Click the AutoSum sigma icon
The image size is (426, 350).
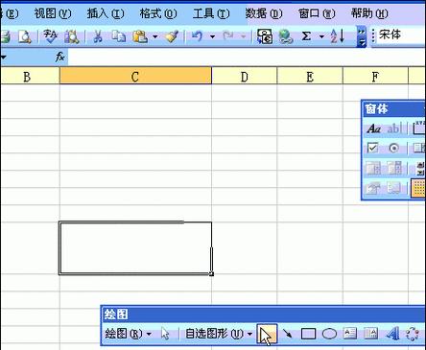(x=306, y=36)
